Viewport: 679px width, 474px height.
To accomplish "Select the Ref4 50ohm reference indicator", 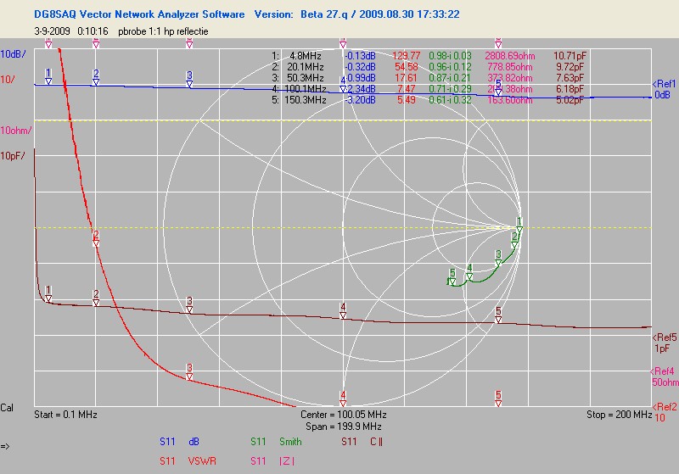I will pos(663,376).
